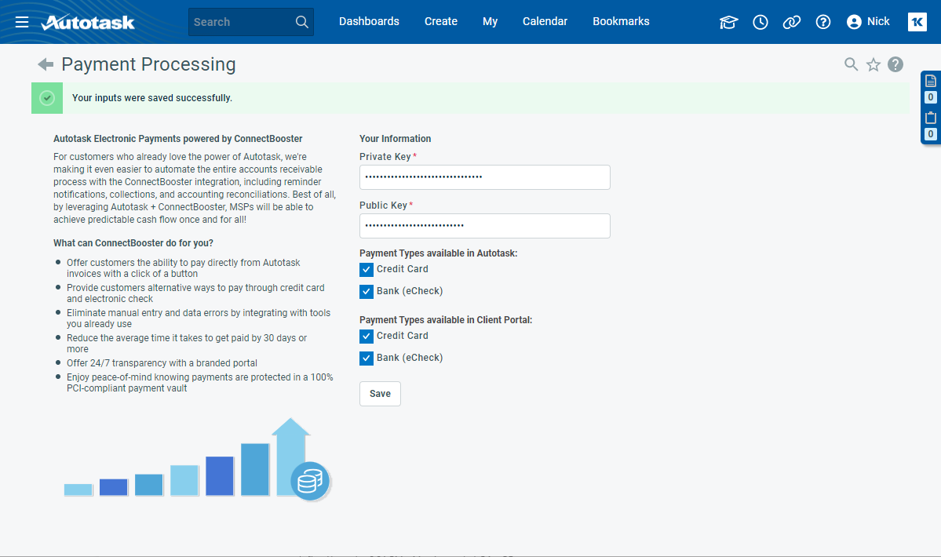Click the green success checkmark icon
941x557 pixels.
coord(47,98)
